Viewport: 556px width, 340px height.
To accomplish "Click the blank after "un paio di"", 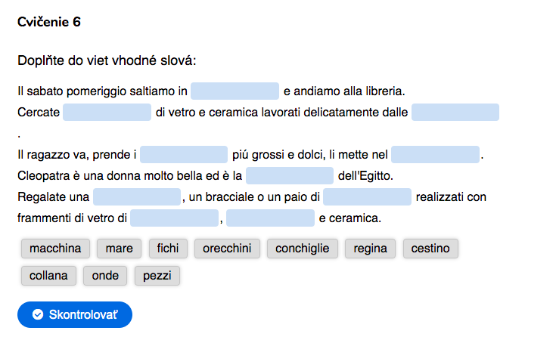I will coord(368,197).
